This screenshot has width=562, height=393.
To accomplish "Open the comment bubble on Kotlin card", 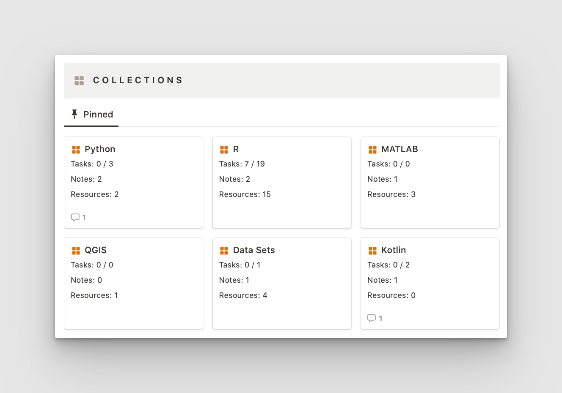I will (x=372, y=319).
